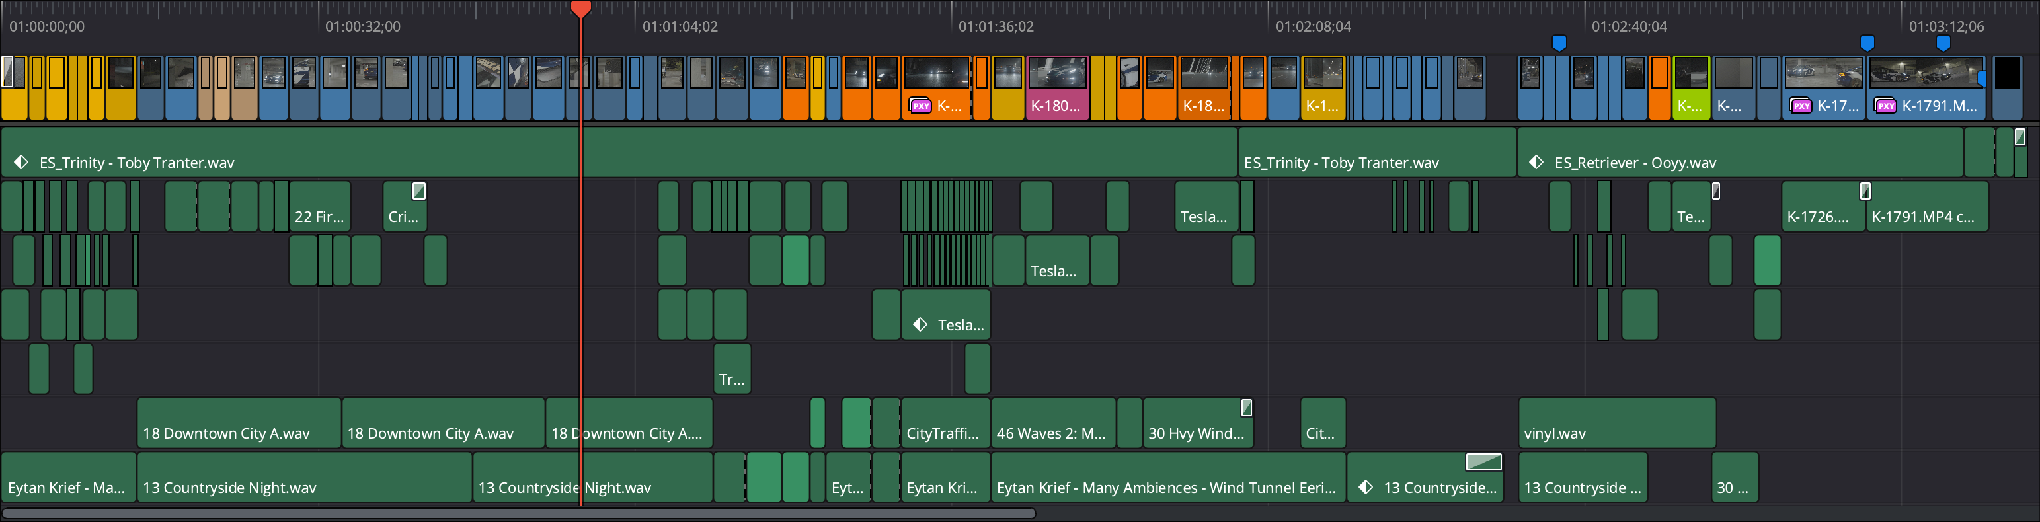2040x522 pixels.
Task: Click timecode 01:01:36;02 on the ruler
Action: tap(996, 27)
